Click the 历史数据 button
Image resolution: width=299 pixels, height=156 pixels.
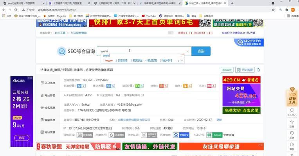coord(245,70)
